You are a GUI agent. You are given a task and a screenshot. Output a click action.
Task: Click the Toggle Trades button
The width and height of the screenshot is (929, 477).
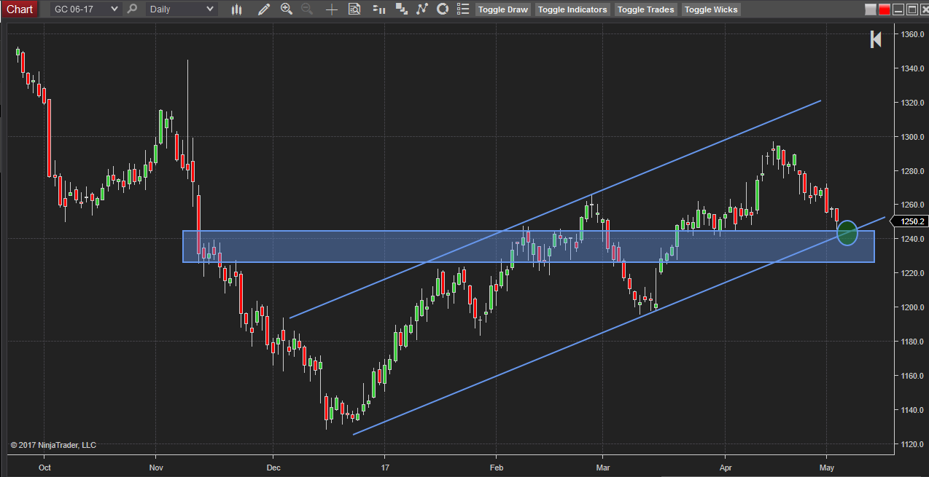click(x=646, y=9)
